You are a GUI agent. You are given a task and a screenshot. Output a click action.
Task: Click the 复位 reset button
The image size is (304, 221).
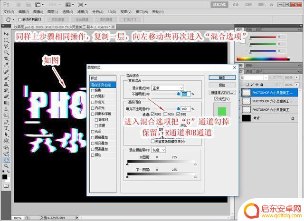pos(222,85)
